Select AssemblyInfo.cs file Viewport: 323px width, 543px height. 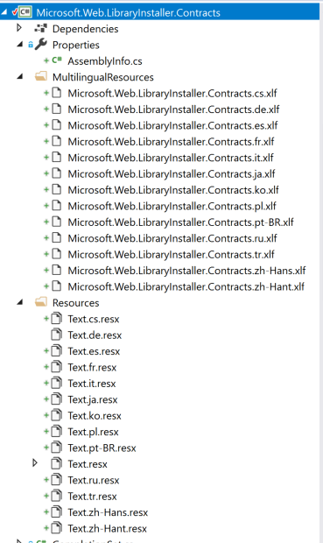[105, 61]
